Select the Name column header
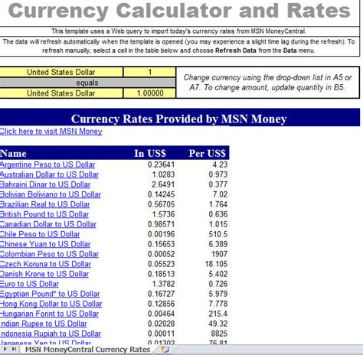The height and width of the screenshot is (355, 363). coord(13,154)
